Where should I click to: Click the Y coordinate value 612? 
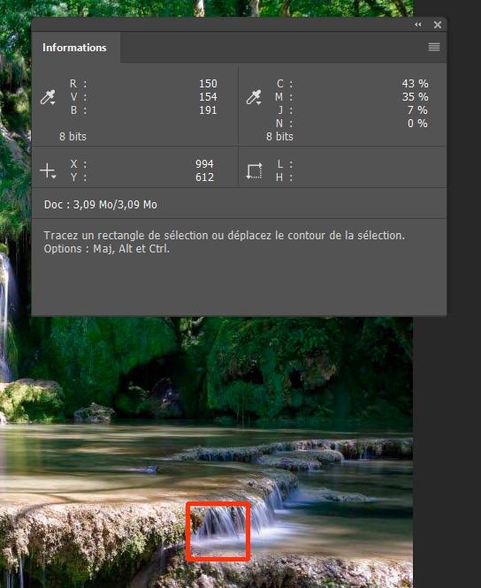204,177
